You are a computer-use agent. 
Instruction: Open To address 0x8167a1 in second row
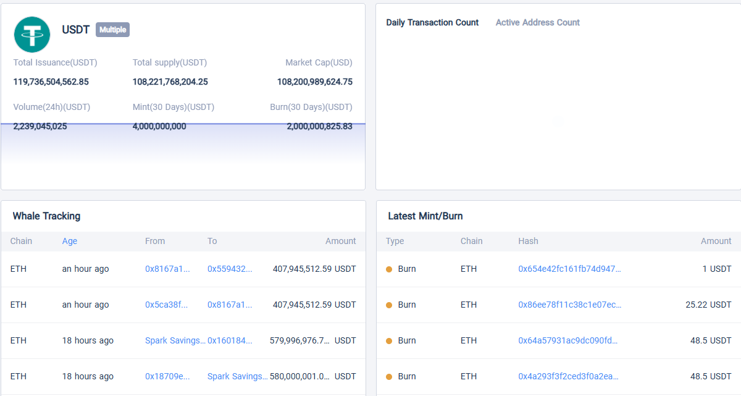tap(230, 305)
